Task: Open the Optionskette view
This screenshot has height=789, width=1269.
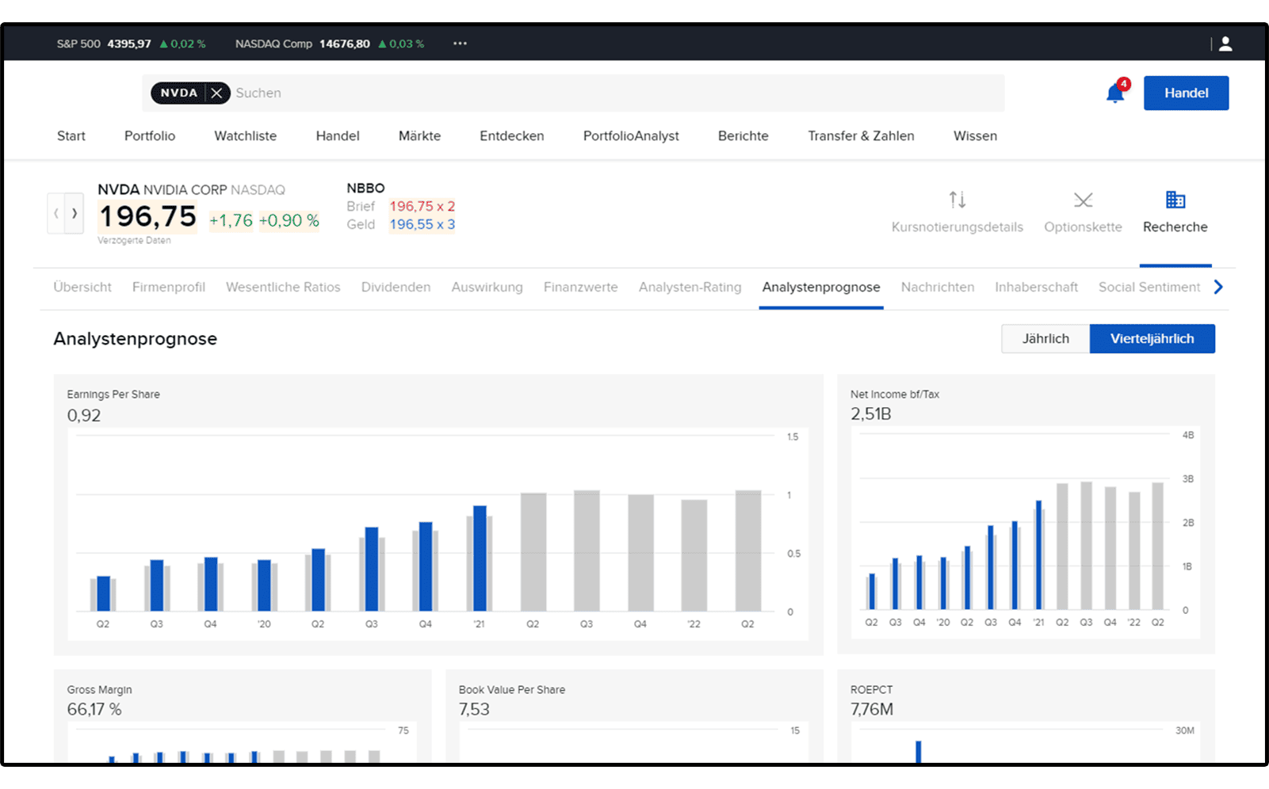Action: (1083, 212)
